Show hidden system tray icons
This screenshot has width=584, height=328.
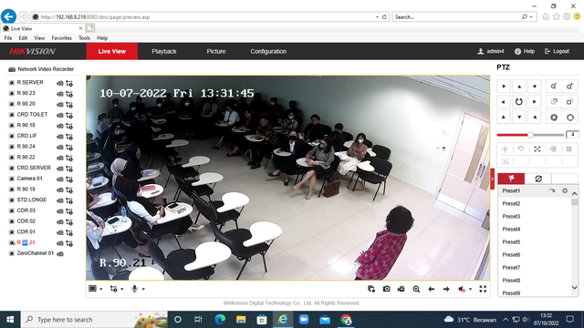[506, 320]
